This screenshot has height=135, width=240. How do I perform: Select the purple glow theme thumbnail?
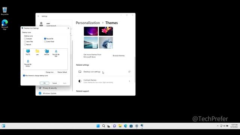point(91,31)
